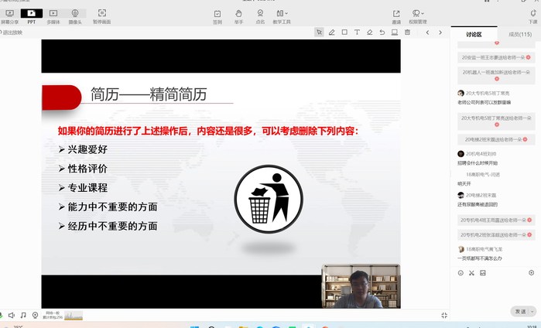Open emoji picker in chat input

(x=461, y=272)
